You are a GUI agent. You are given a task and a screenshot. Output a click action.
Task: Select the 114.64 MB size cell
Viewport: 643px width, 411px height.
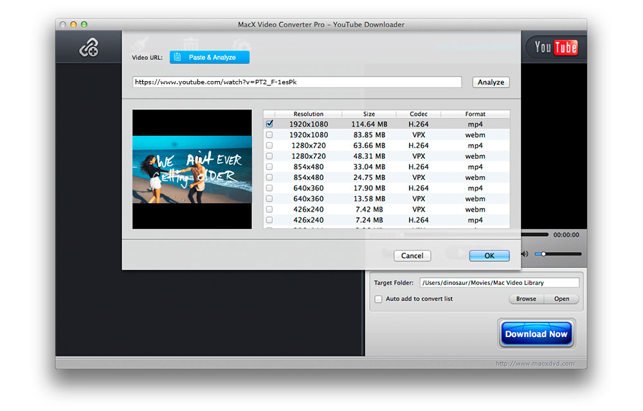(x=369, y=124)
